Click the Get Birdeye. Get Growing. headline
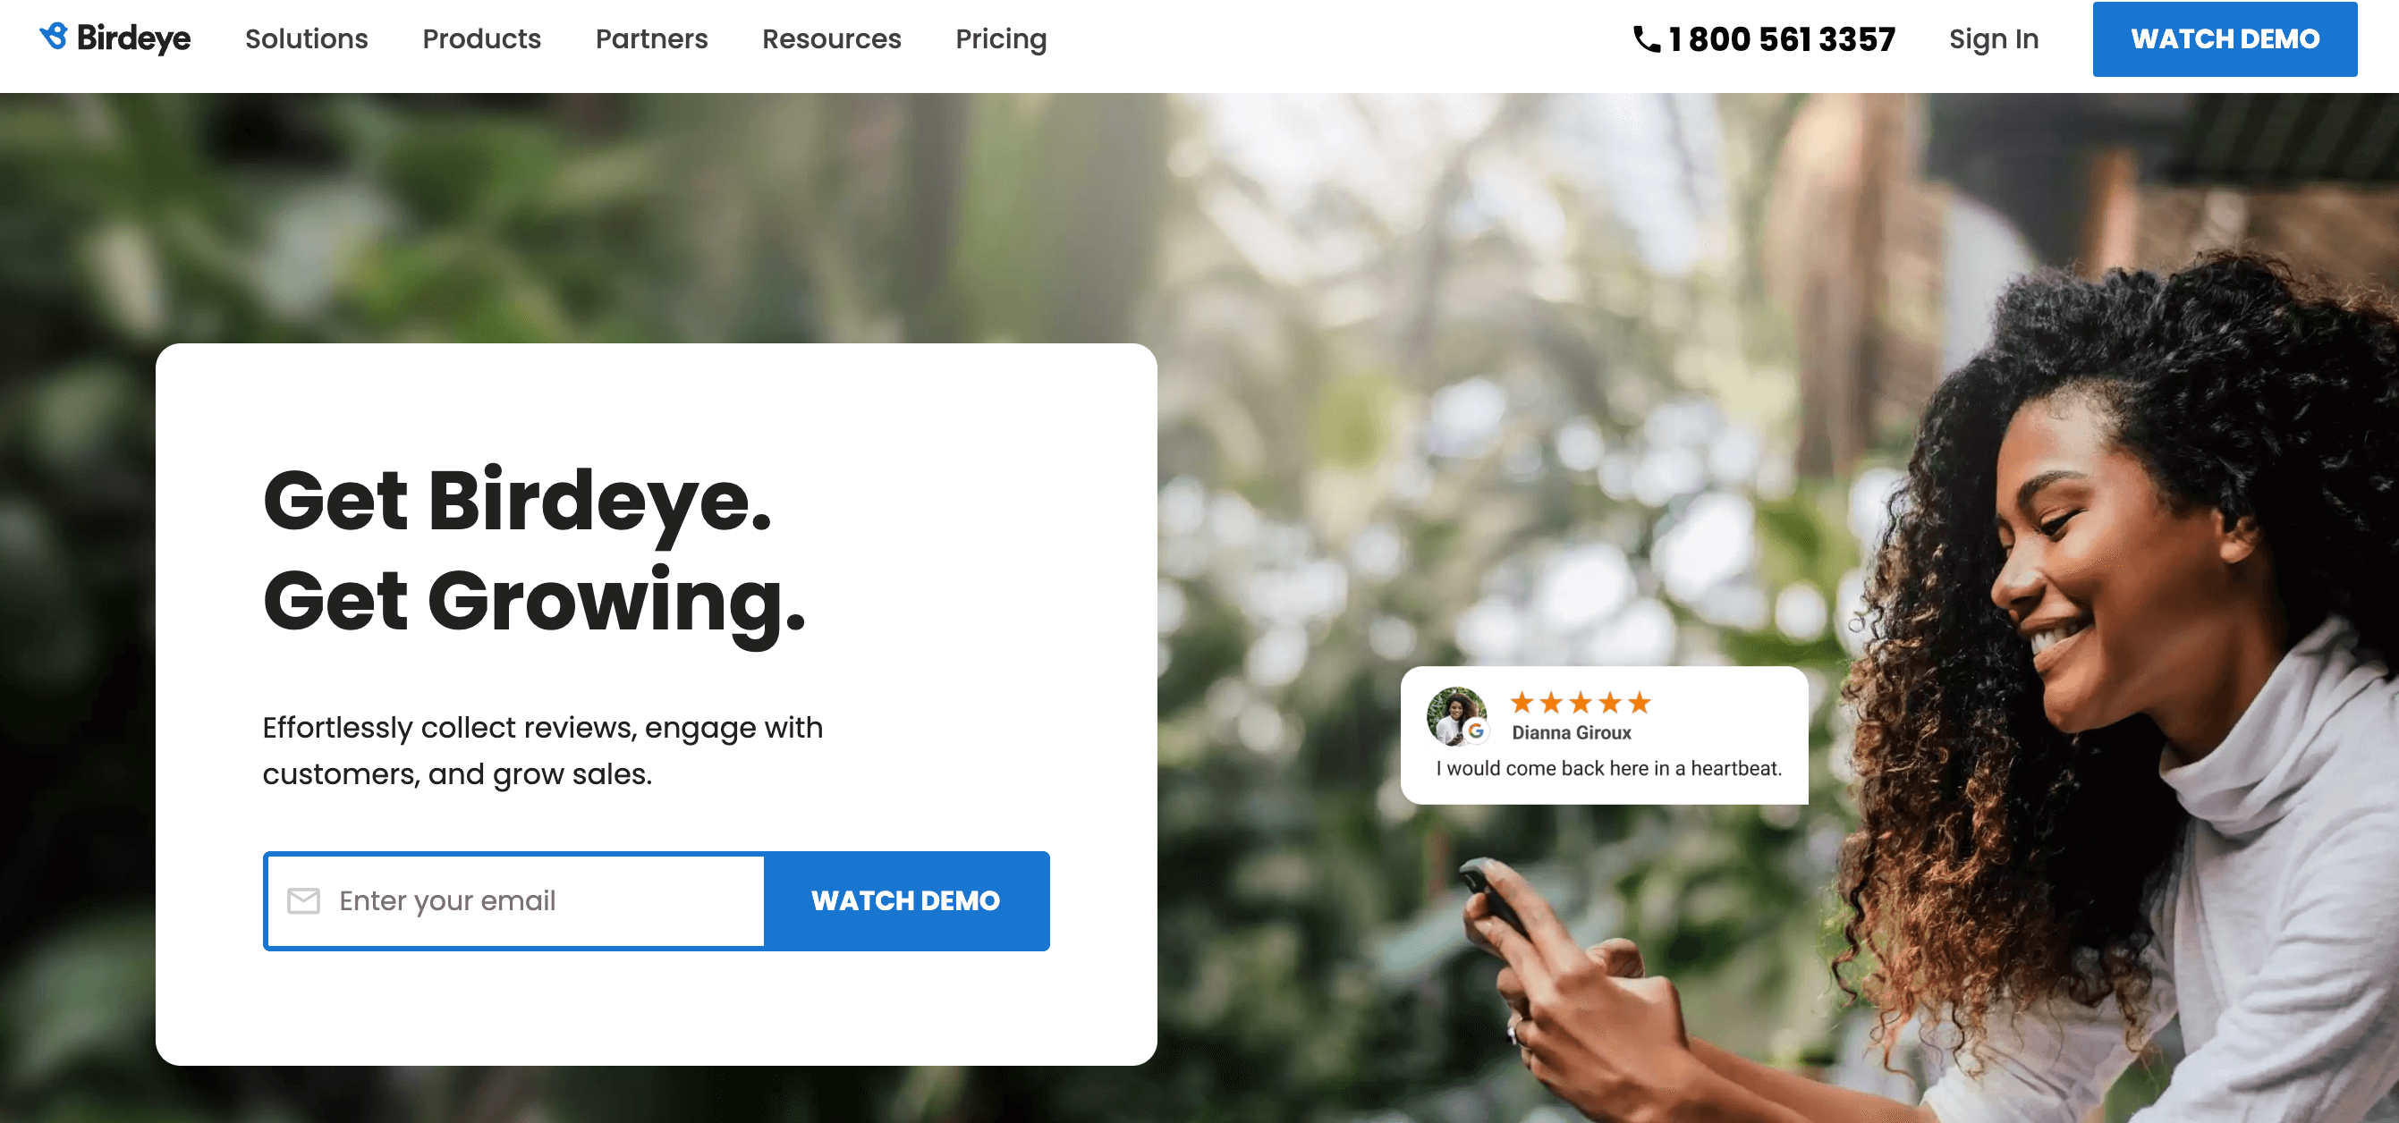 tap(534, 551)
